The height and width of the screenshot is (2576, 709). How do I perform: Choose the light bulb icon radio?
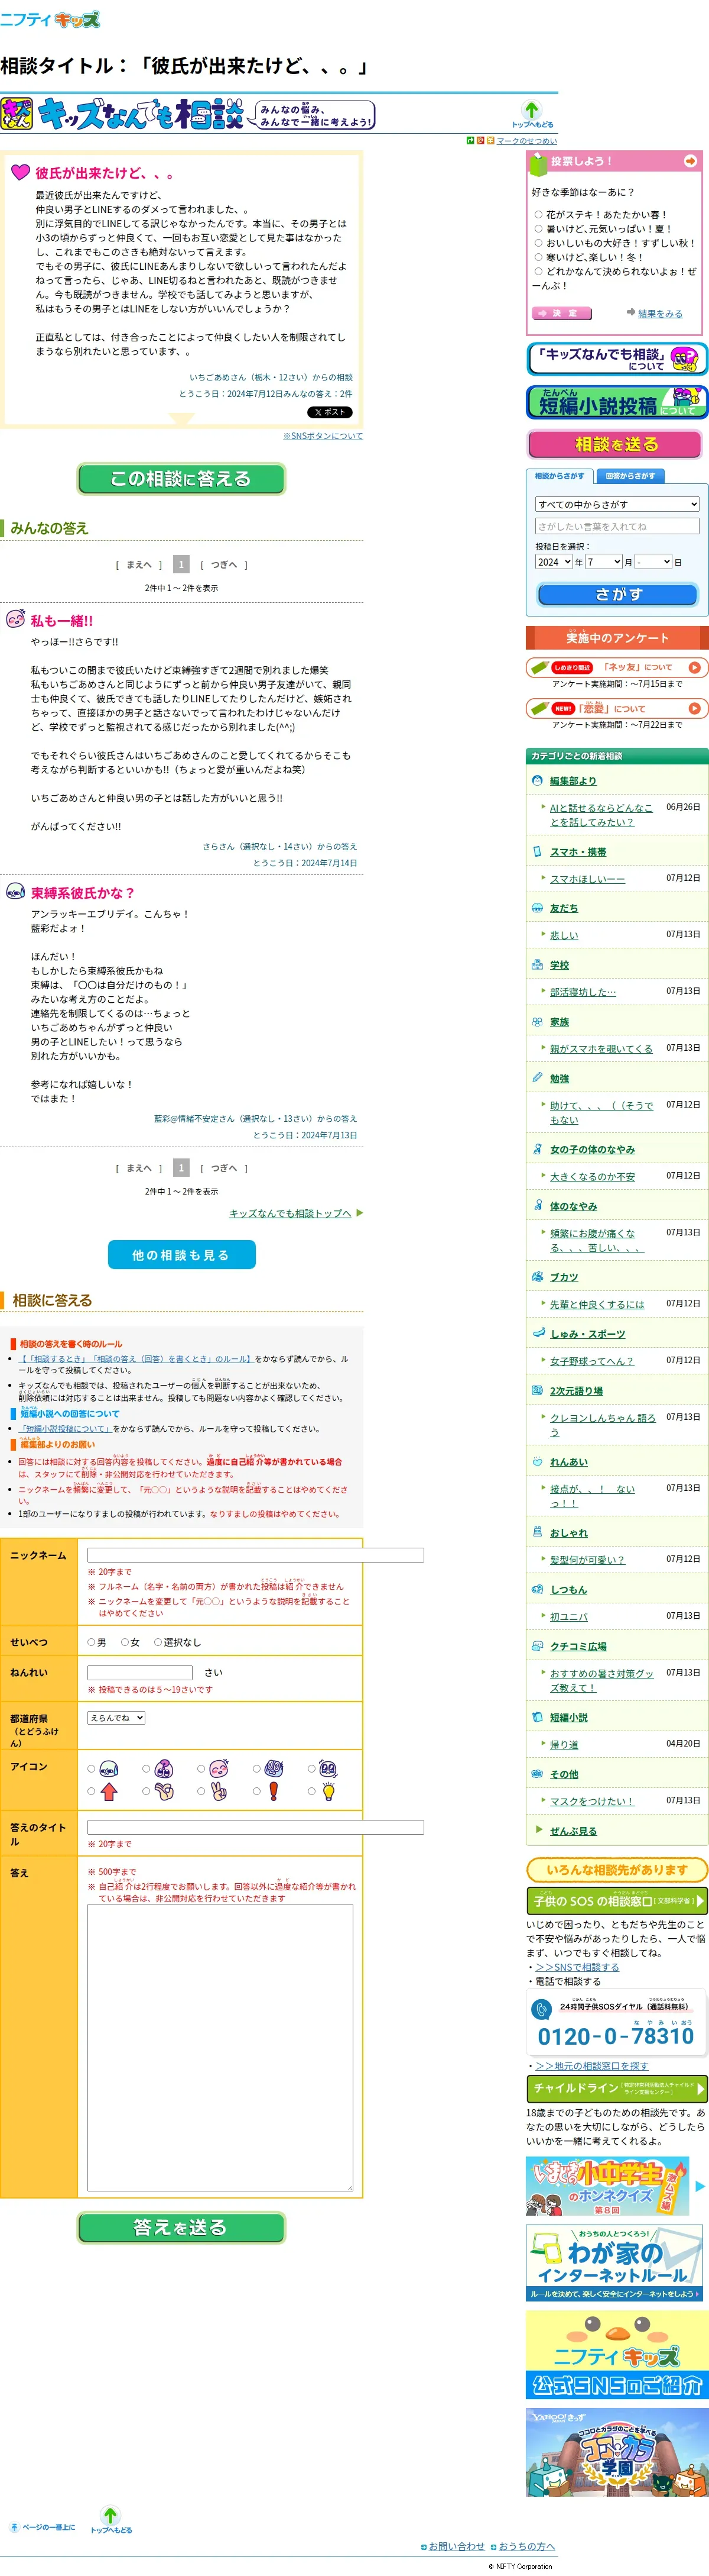click(311, 1791)
